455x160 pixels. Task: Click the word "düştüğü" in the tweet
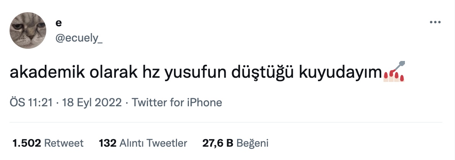pos(261,73)
